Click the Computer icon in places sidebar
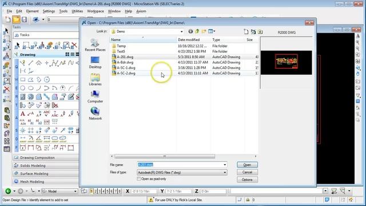Viewport: 366px width, 206px height. (x=95, y=97)
